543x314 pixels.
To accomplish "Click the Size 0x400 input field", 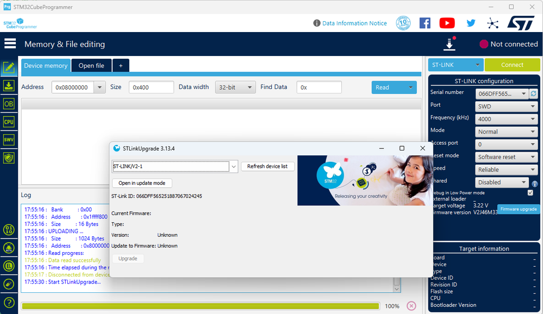I will coord(151,87).
